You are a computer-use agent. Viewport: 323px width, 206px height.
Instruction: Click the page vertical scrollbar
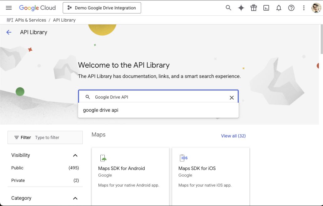click(321, 39)
